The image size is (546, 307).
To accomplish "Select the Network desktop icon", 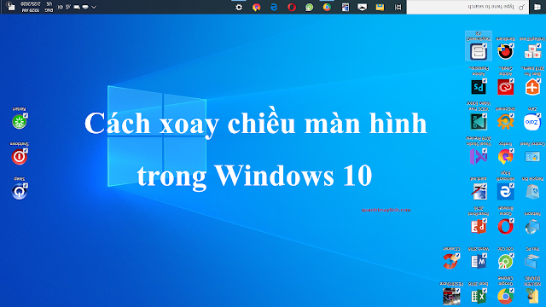I will click(532, 227).
